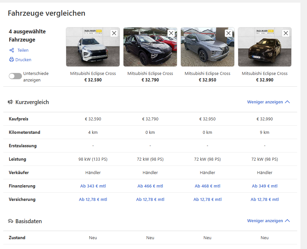Open the Ab 468 € mtl financing link

click(207, 186)
